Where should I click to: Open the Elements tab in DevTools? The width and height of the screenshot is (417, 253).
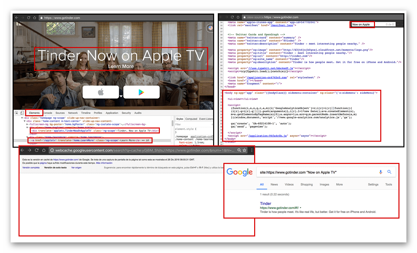tap(34, 113)
